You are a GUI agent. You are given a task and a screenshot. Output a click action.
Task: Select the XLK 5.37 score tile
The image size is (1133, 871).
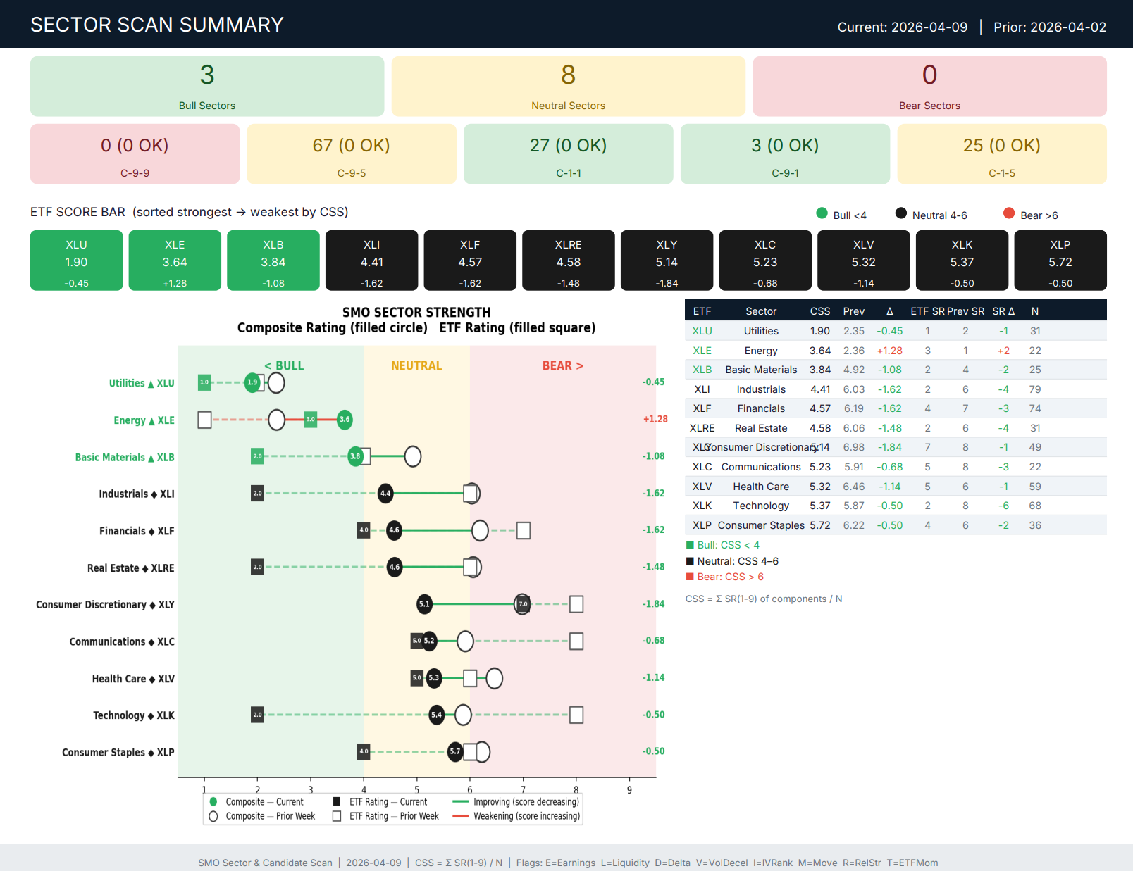pos(962,261)
